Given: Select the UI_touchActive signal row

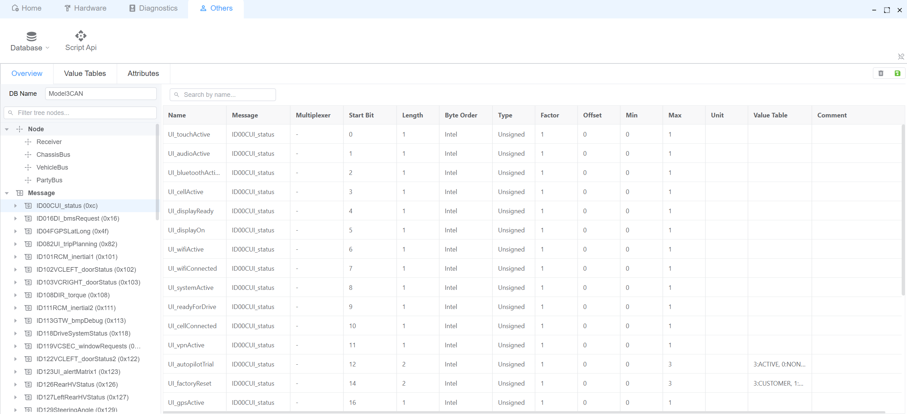Looking at the screenshot, I should point(532,134).
